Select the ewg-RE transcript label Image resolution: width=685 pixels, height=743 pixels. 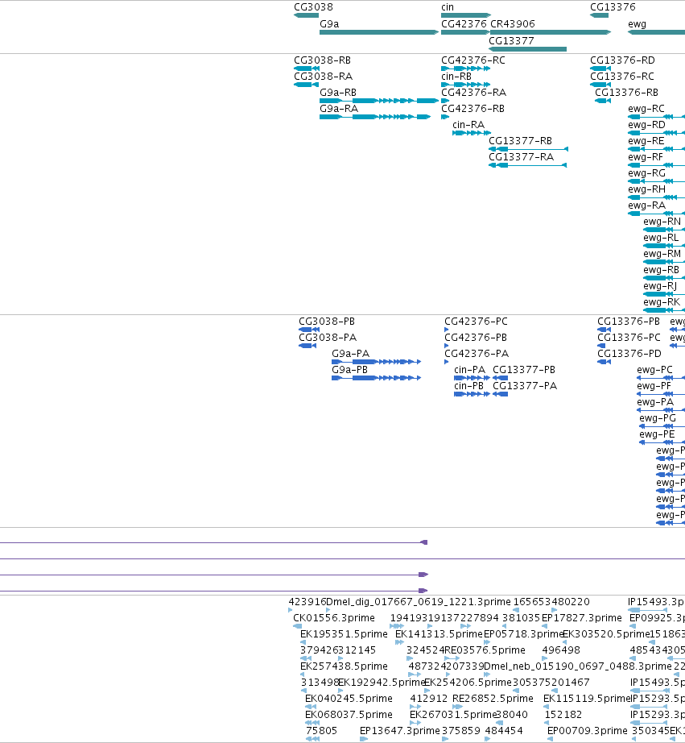646,141
